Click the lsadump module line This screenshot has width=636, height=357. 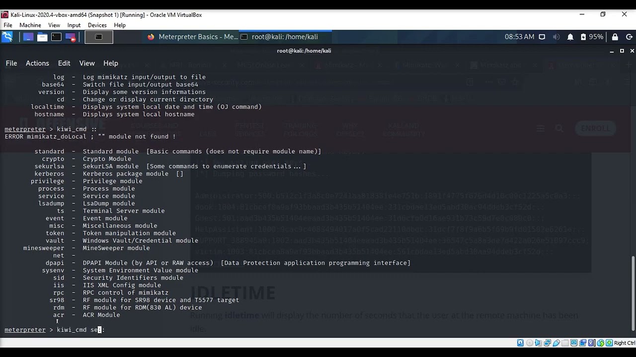tap(86, 203)
